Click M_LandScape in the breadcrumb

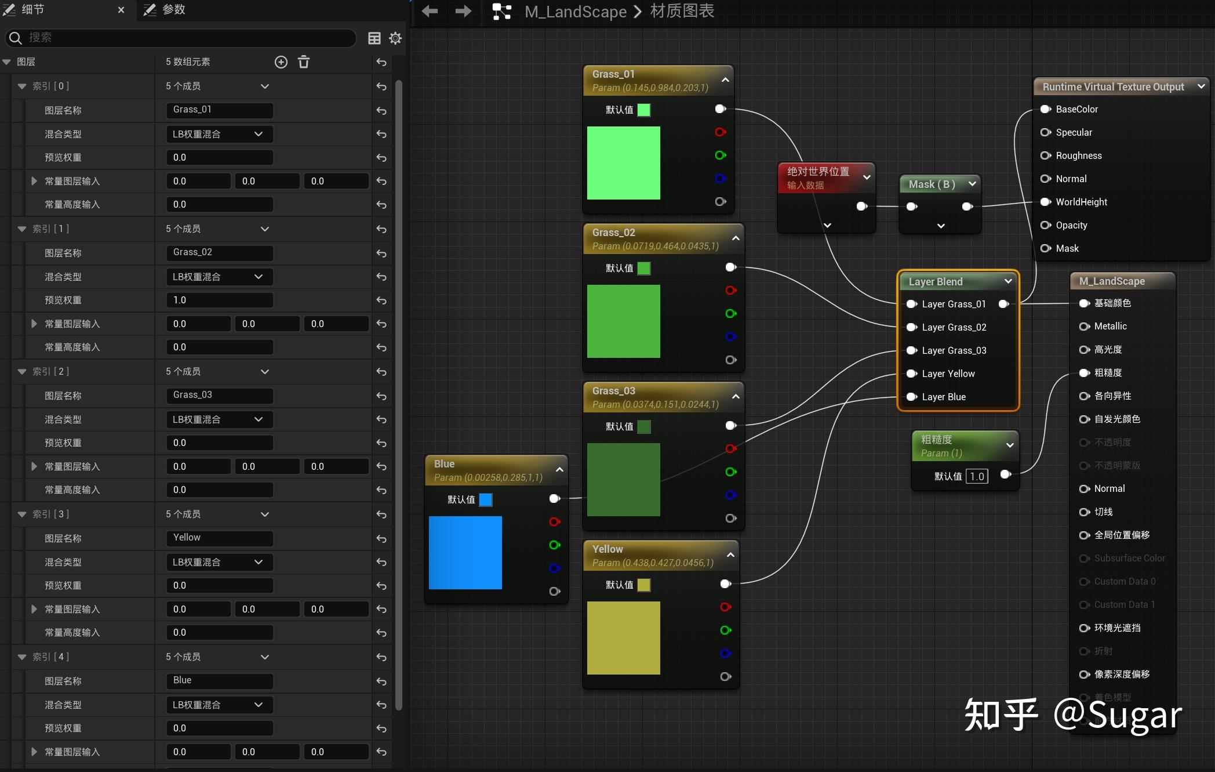575,11
